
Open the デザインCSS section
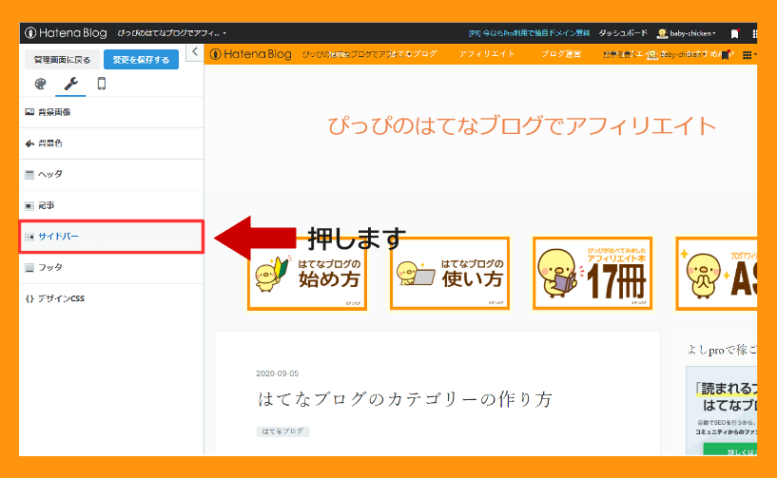tap(111, 298)
